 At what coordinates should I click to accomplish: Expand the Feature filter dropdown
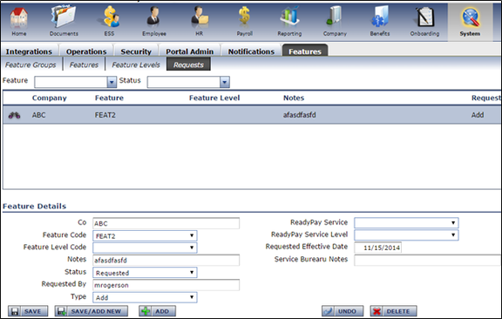pos(112,82)
